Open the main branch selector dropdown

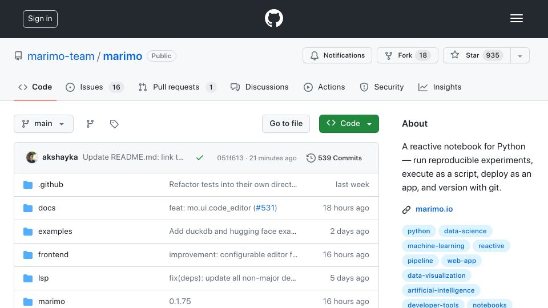44,124
